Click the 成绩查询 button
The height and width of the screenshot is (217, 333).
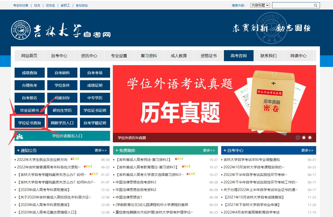point(29,73)
